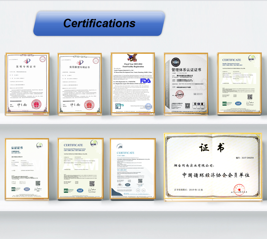Open the Nanjing Tongnan Electronic Technology certificate
Viewport: 267px width, 239px height.
[x=133, y=169]
